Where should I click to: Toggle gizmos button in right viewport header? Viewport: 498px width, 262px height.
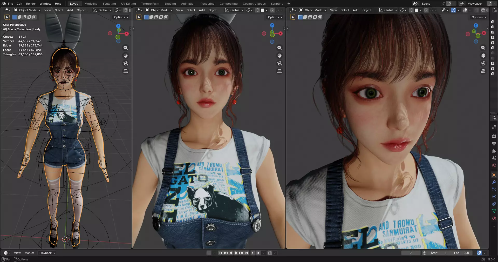coord(453,10)
